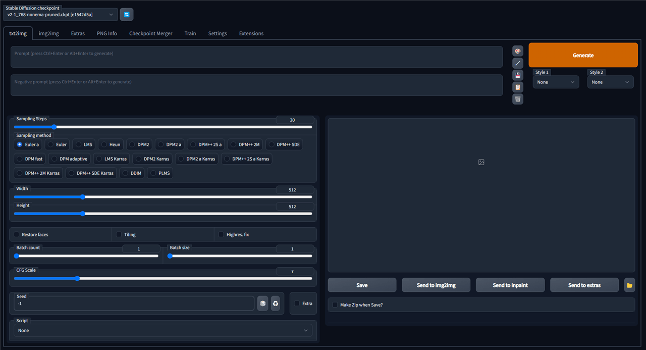Open the Stable Diffusion checkpoint dropdown
646x350 pixels.
point(61,15)
